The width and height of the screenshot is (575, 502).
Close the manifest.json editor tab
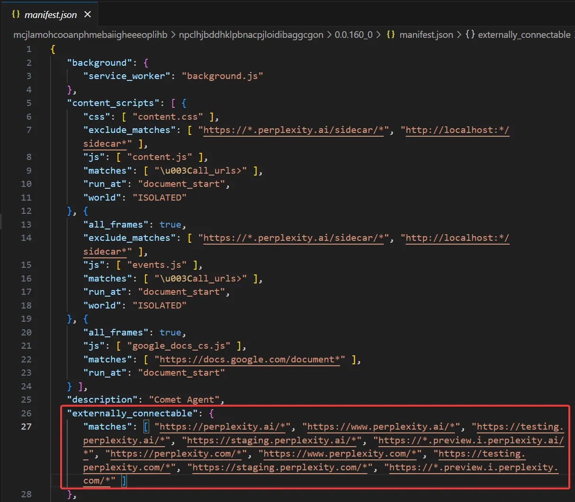(x=88, y=15)
